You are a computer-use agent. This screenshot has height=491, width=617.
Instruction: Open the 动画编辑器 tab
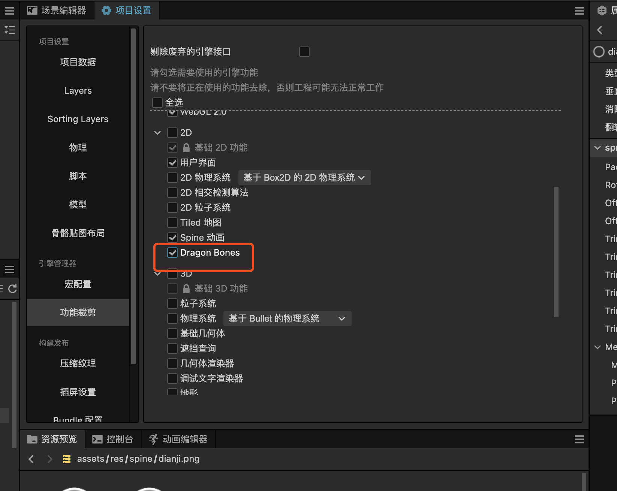(x=178, y=439)
